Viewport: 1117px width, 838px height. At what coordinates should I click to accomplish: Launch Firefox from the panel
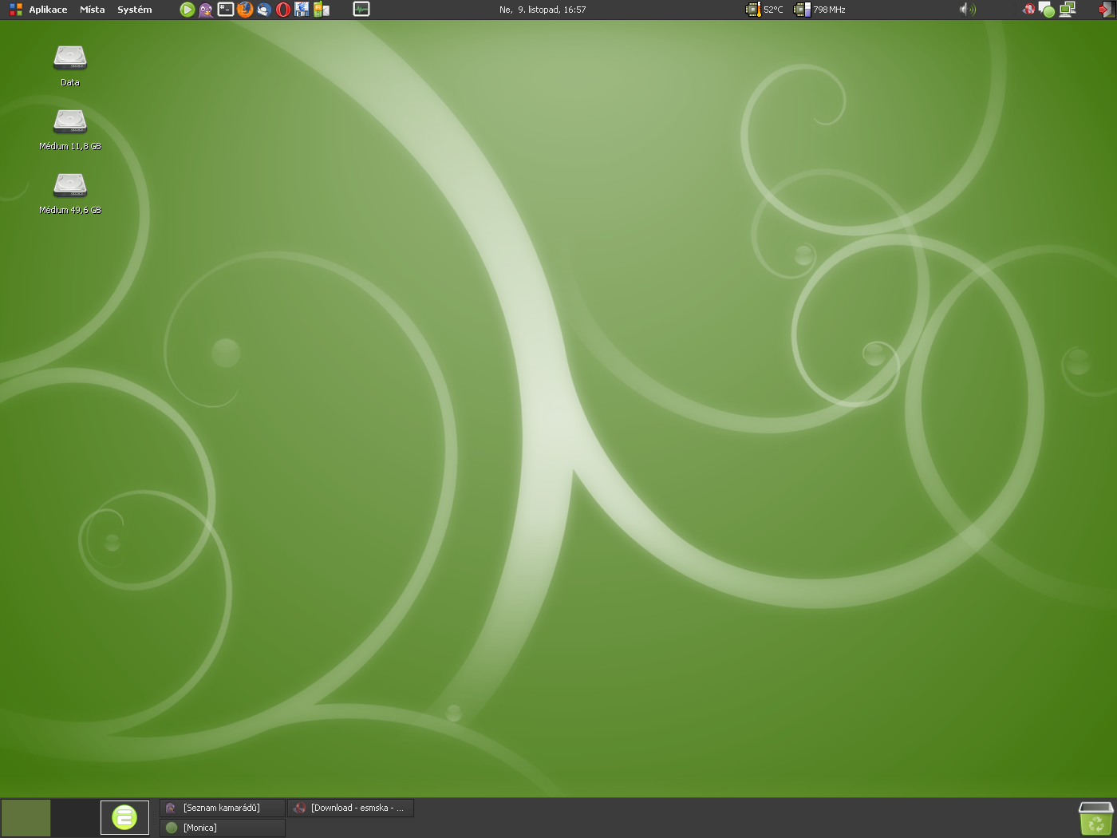click(x=245, y=10)
